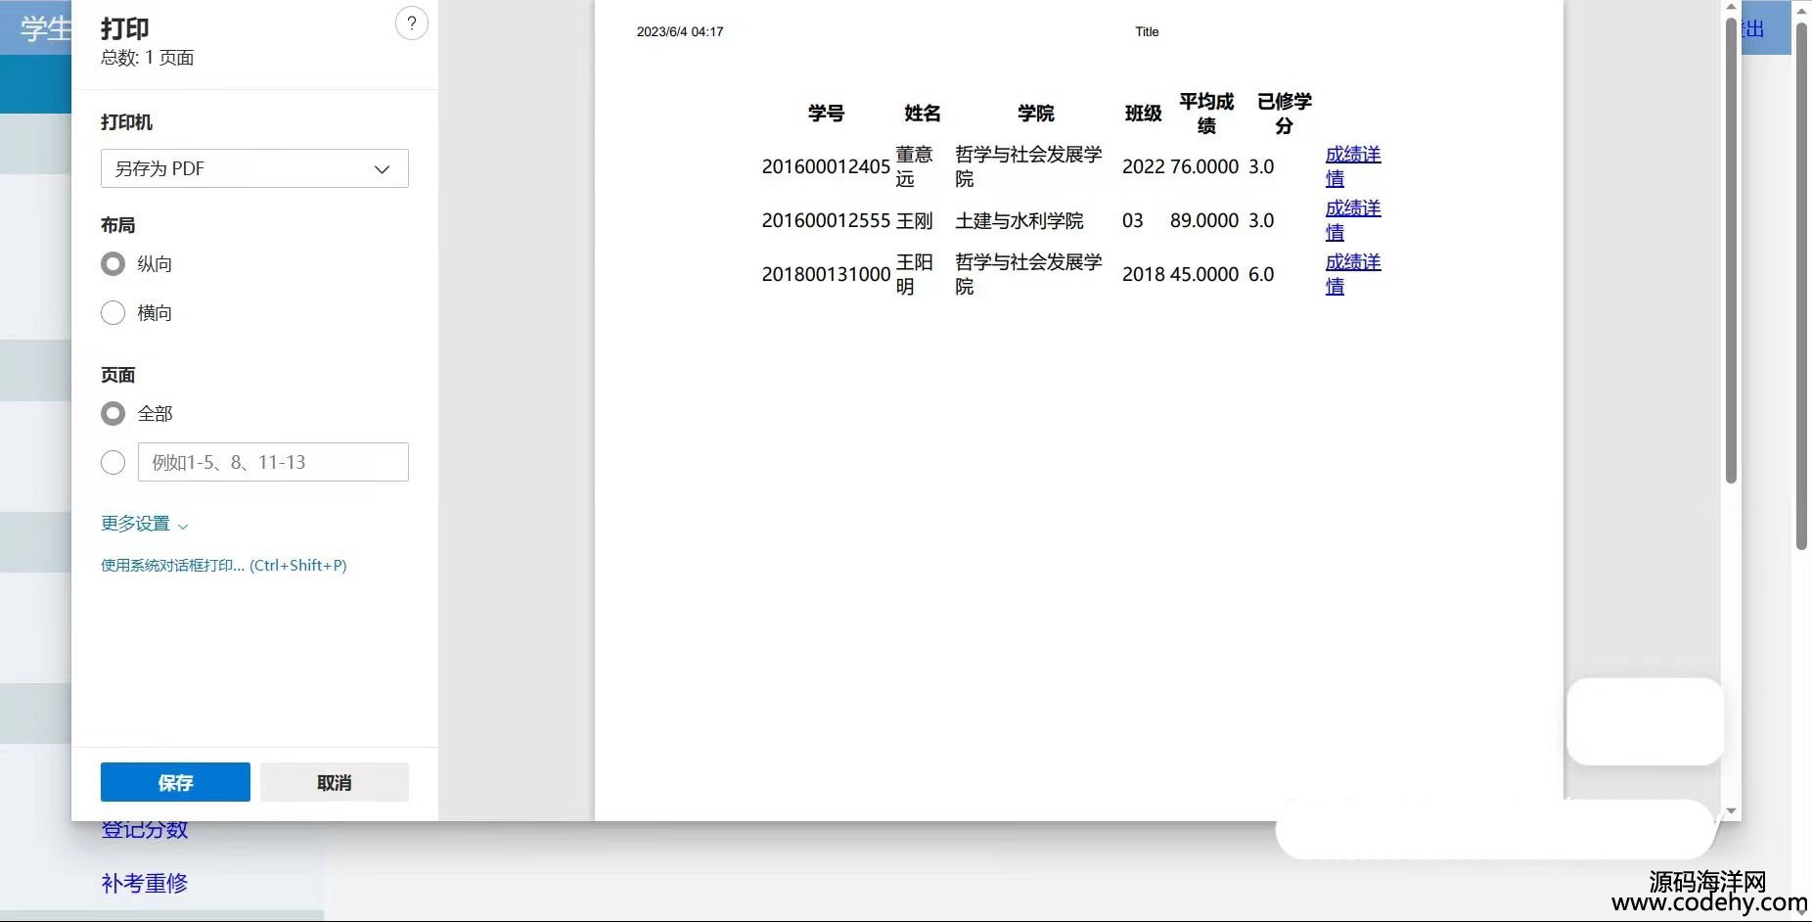Open the 登记分数 sidebar menu item
The width and height of the screenshot is (1812, 922).
(x=144, y=830)
